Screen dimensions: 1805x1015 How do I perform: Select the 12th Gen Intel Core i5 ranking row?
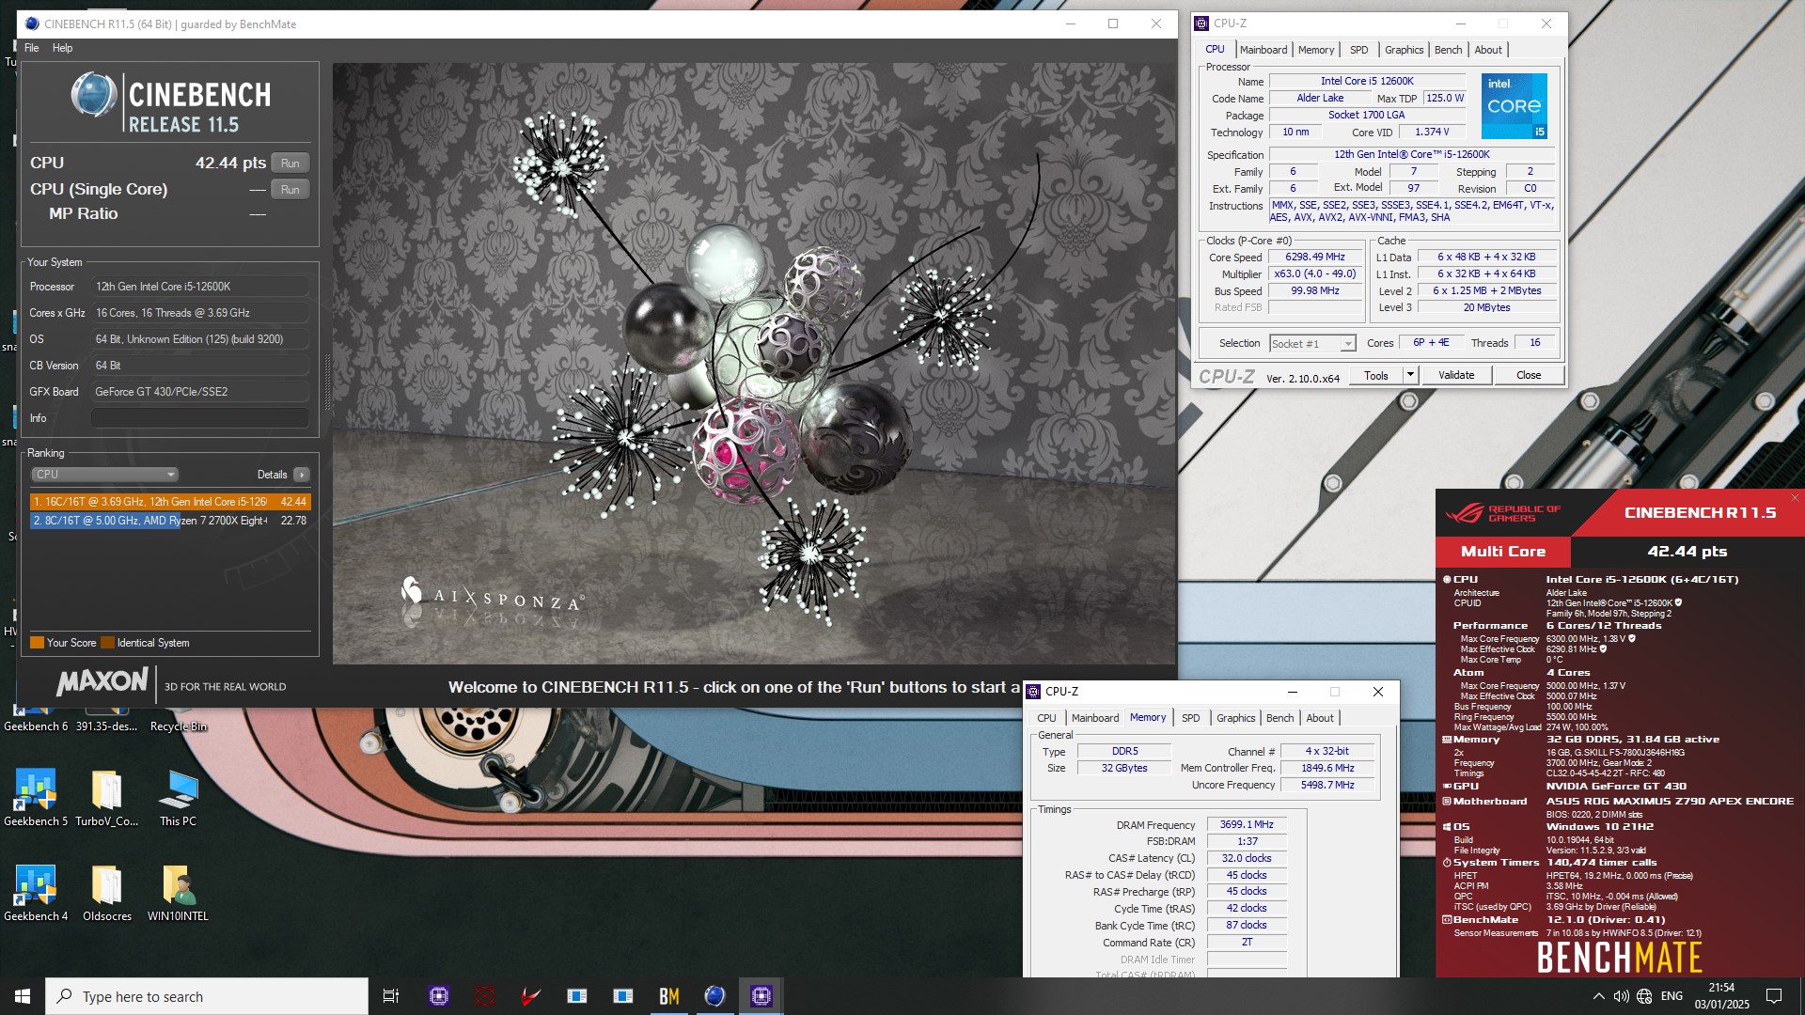click(x=169, y=502)
